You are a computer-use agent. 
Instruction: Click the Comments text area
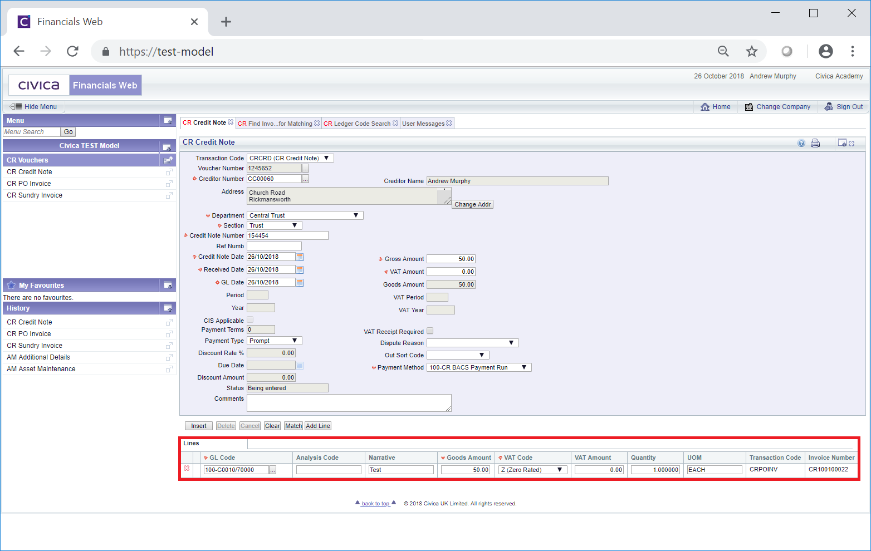[x=349, y=403]
